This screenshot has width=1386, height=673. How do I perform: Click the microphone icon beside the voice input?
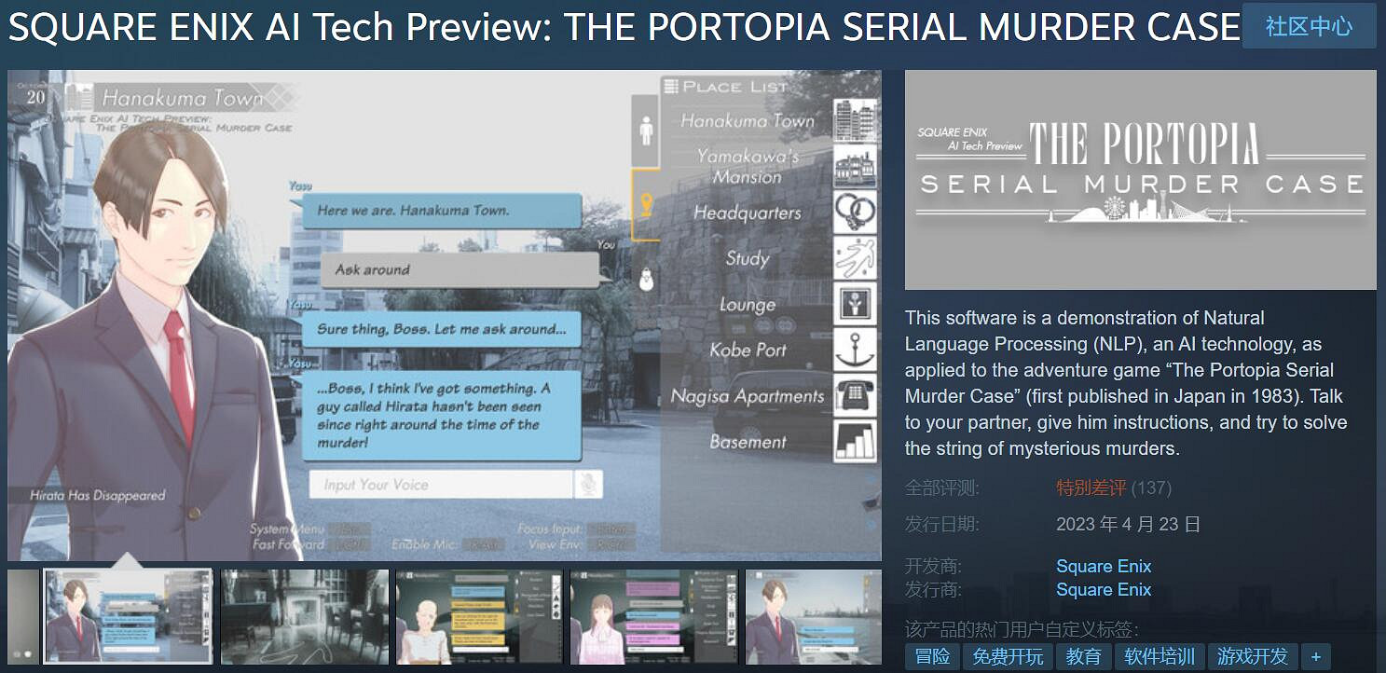tap(588, 484)
